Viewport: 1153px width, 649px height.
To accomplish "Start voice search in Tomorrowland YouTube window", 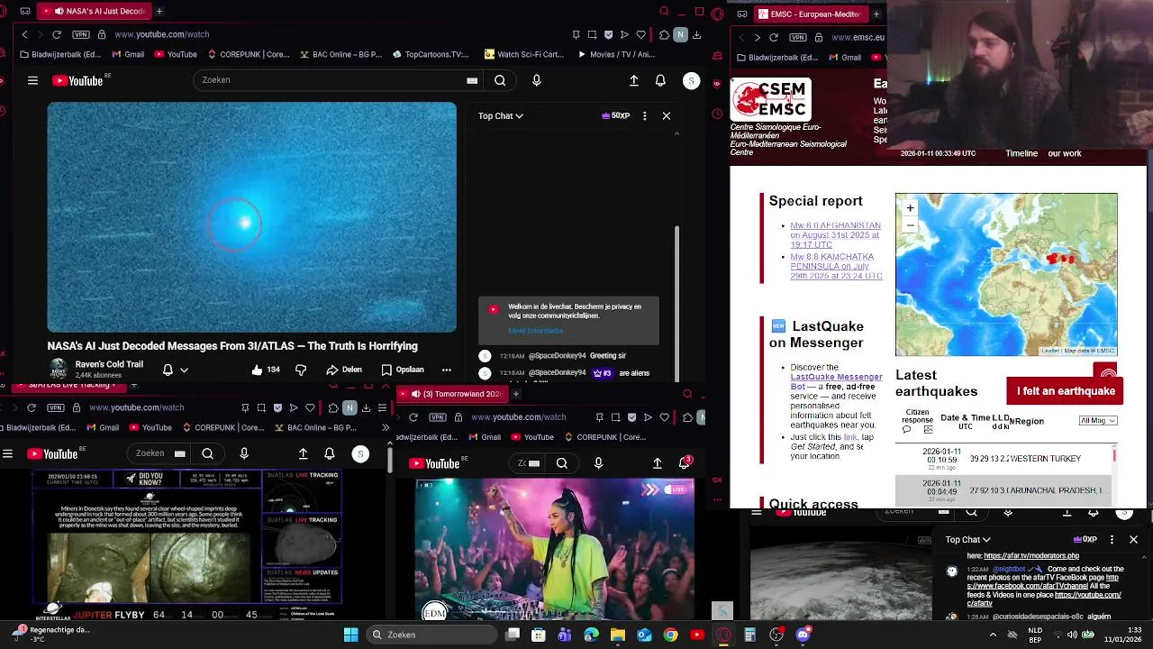I will 598,463.
